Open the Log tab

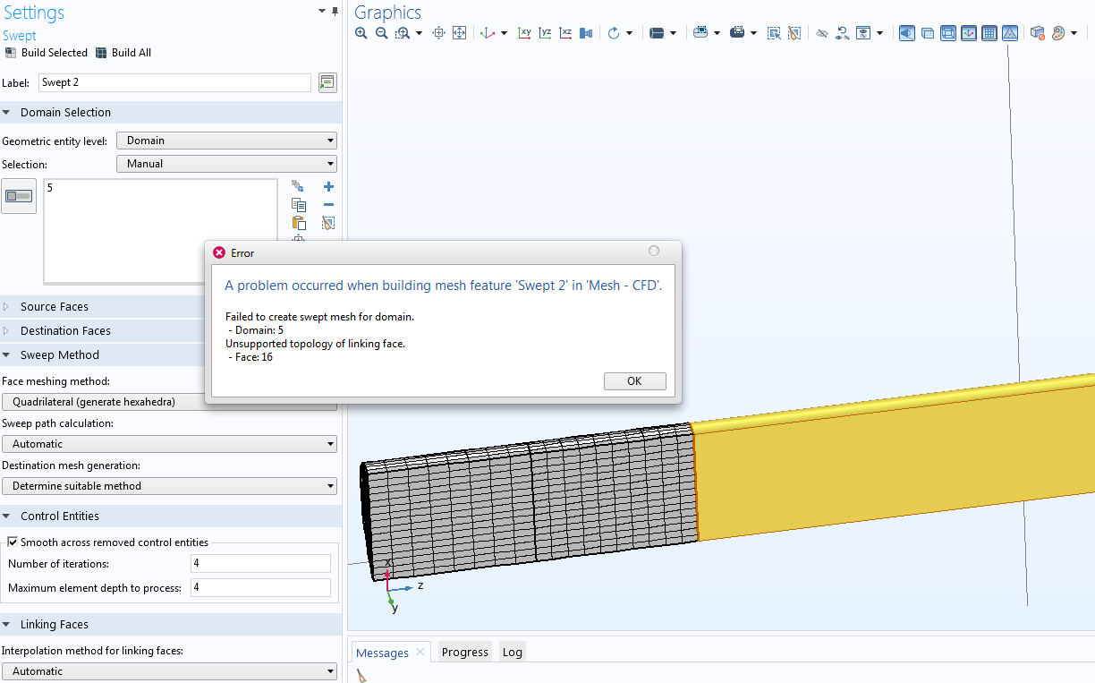point(512,653)
